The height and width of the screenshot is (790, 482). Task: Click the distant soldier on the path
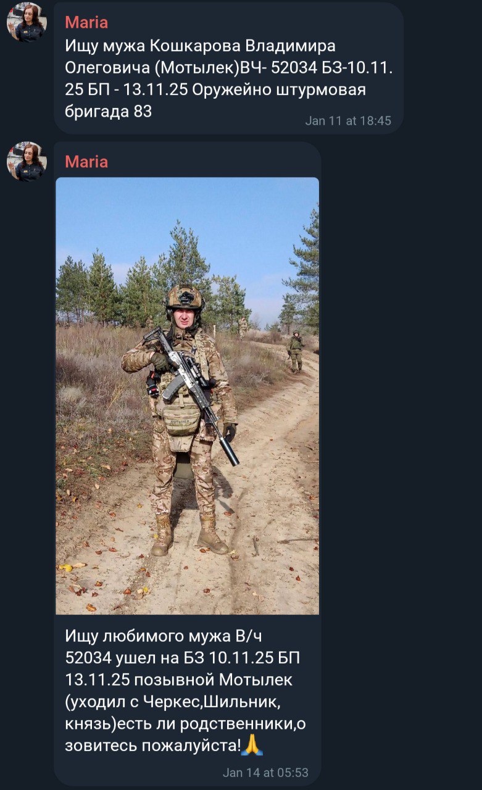tap(296, 351)
